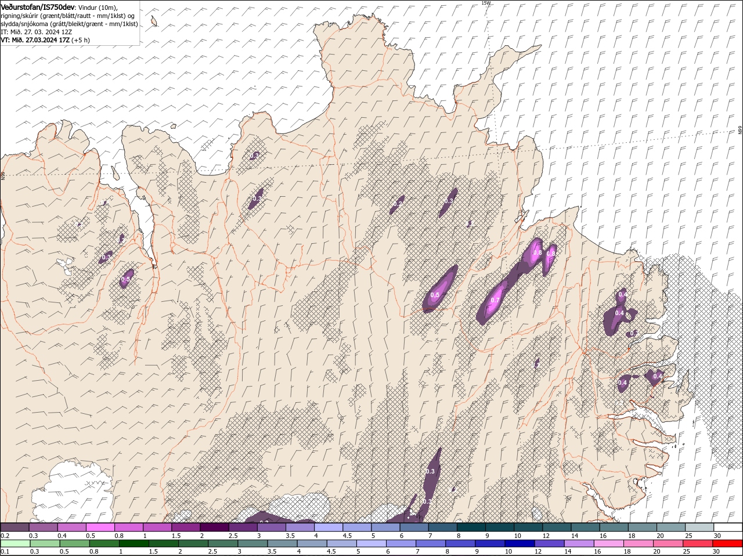Select the teal swatch between 10 and 12 in the top scale
This screenshot has height=556, width=743.
pos(528,527)
